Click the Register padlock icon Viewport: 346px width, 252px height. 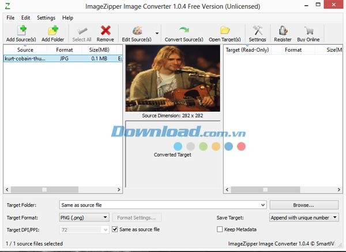(x=283, y=30)
